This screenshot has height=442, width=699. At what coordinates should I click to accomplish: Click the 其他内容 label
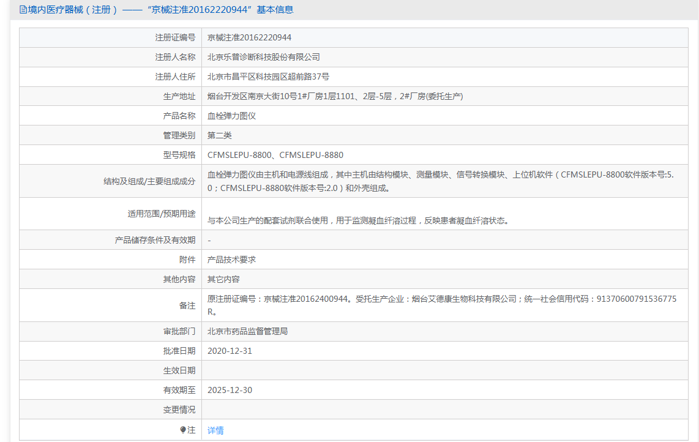click(x=179, y=280)
